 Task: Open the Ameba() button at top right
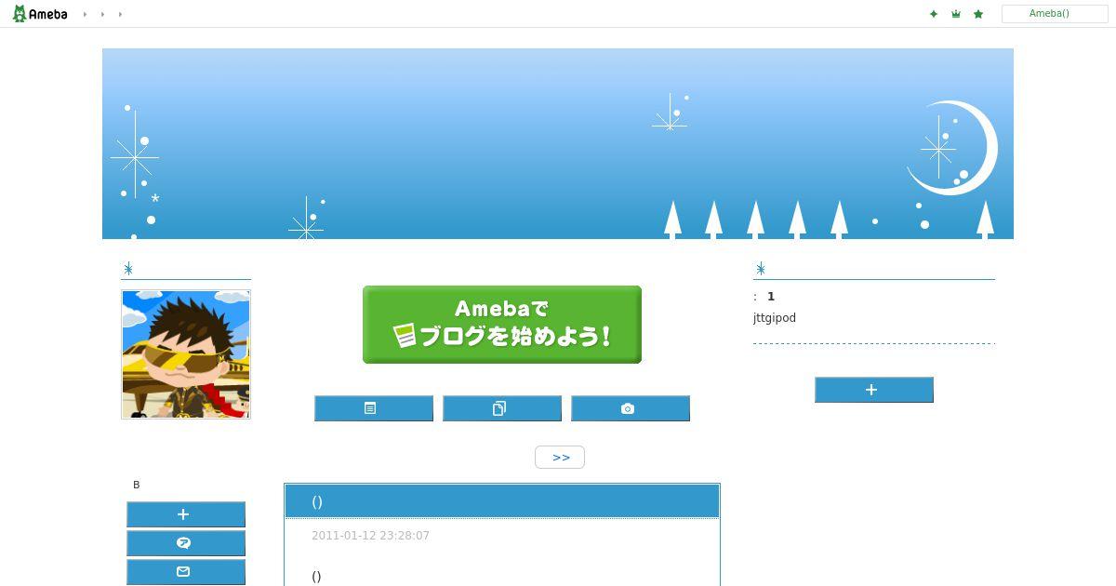pyautogui.click(x=1055, y=14)
